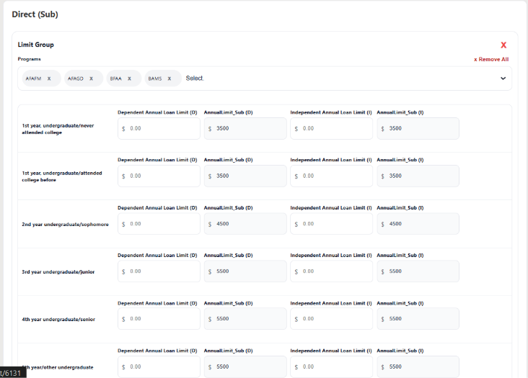Edit AnnualLimit_Sub (D) 4500 sophomore field
Image resolution: width=528 pixels, height=378 pixels.
[x=245, y=224]
